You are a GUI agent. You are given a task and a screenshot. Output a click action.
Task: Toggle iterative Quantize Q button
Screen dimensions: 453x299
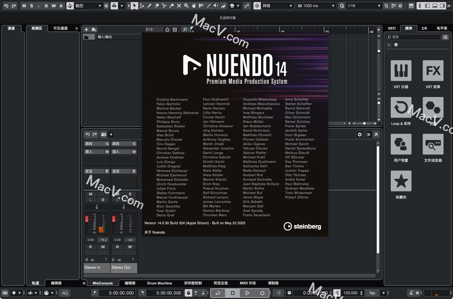(342, 6)
